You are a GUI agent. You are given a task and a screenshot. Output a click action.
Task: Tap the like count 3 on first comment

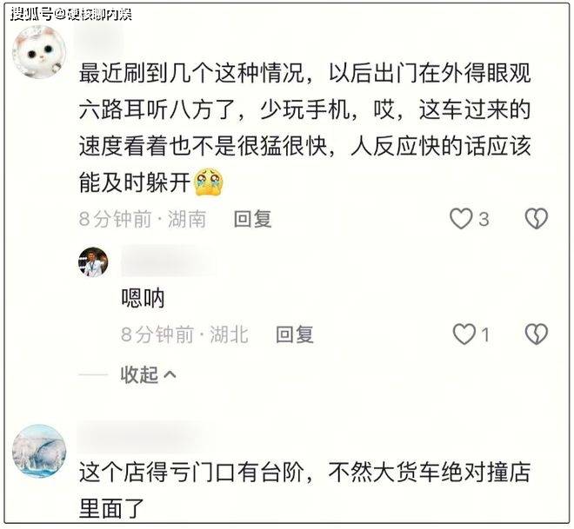484,220
